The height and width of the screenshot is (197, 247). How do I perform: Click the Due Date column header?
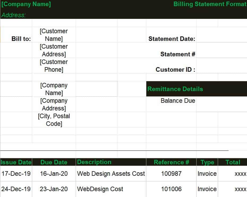tap(54, 162)
